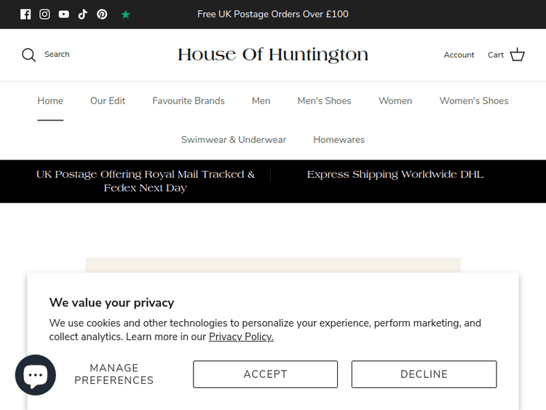Click the UK Postage Royal Mail banner text
The height and width of the screenshot is (410, 546).
click(146, 181)
